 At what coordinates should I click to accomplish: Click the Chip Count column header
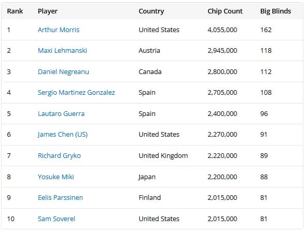(225, 11)
